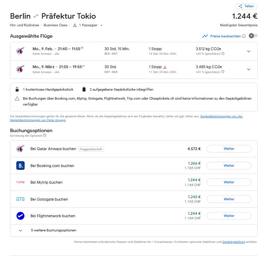Click the Gepäckgebühren link in footer
The image size is (268, 257).
point(233,242)
